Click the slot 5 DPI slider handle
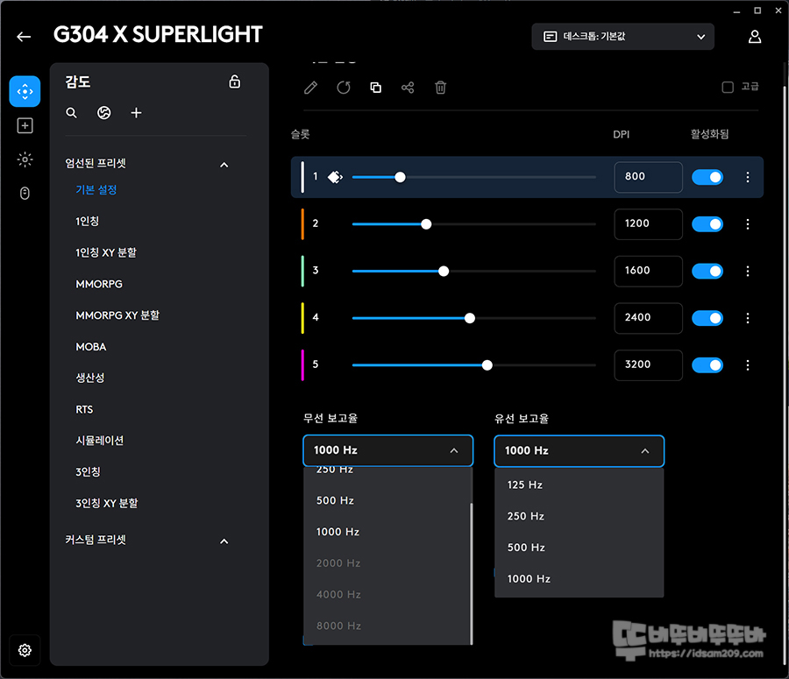This screenshot has height=679, width=789. click(487, 365)
